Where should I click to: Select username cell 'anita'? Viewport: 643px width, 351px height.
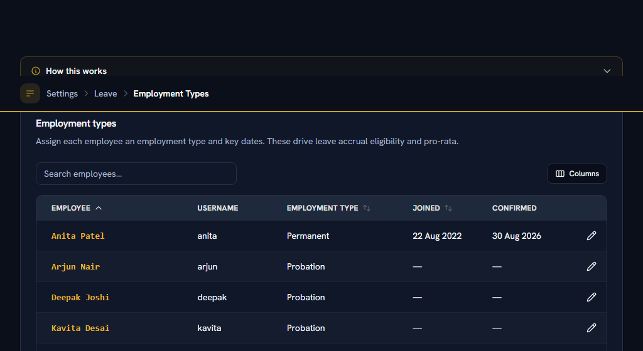tap(207, 236)
